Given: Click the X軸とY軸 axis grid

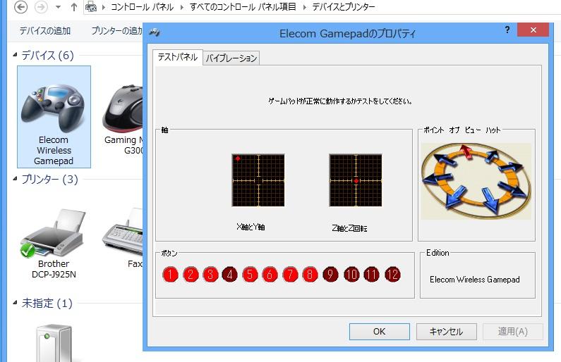Looking at the screenshot, I should 258,180.
